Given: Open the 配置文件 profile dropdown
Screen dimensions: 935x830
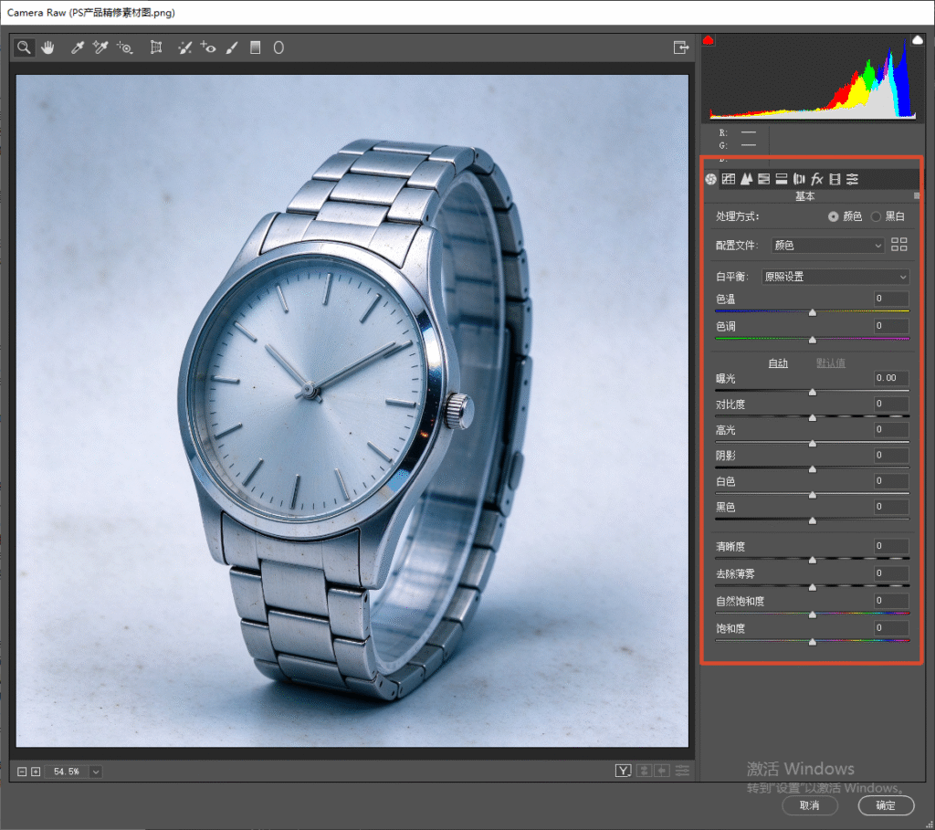Looking at the screenshot, I should pyautogui.click(x=827, y=245).
